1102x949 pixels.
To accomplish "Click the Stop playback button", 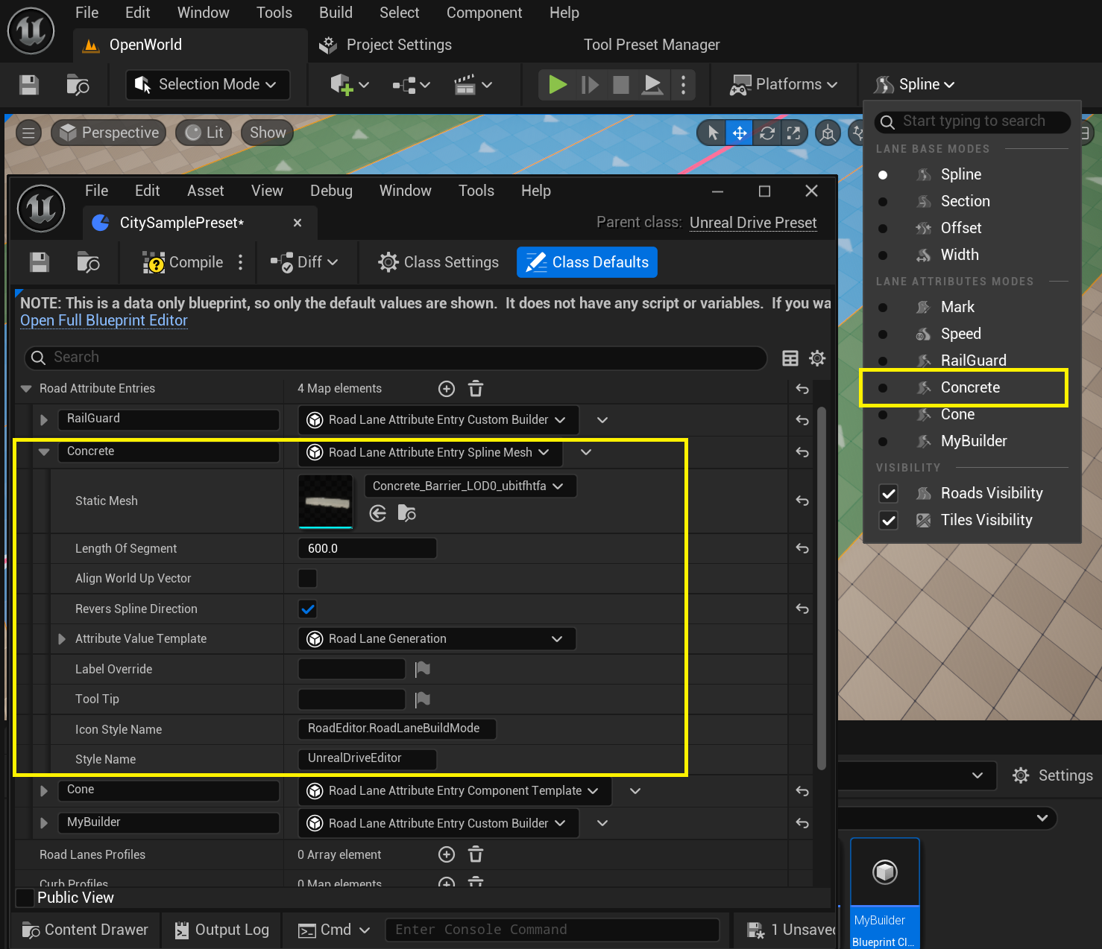I will click(x=620, y=84).
